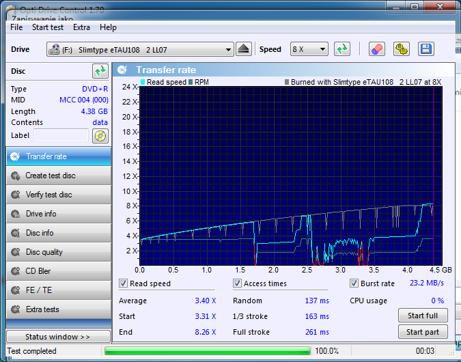Click the Status window >> button

tap(58, 337)
